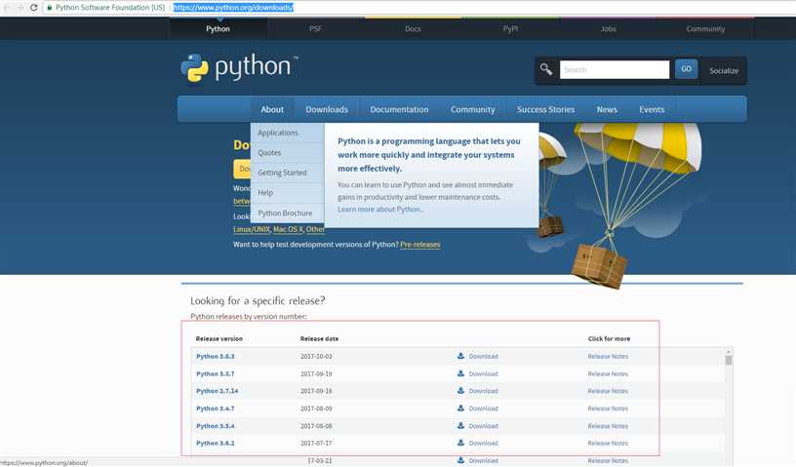Image resolution: width=796 pixels, height=467 pixels.
Task: Open the Documentation navigation menu
Action: click(399, 109)
